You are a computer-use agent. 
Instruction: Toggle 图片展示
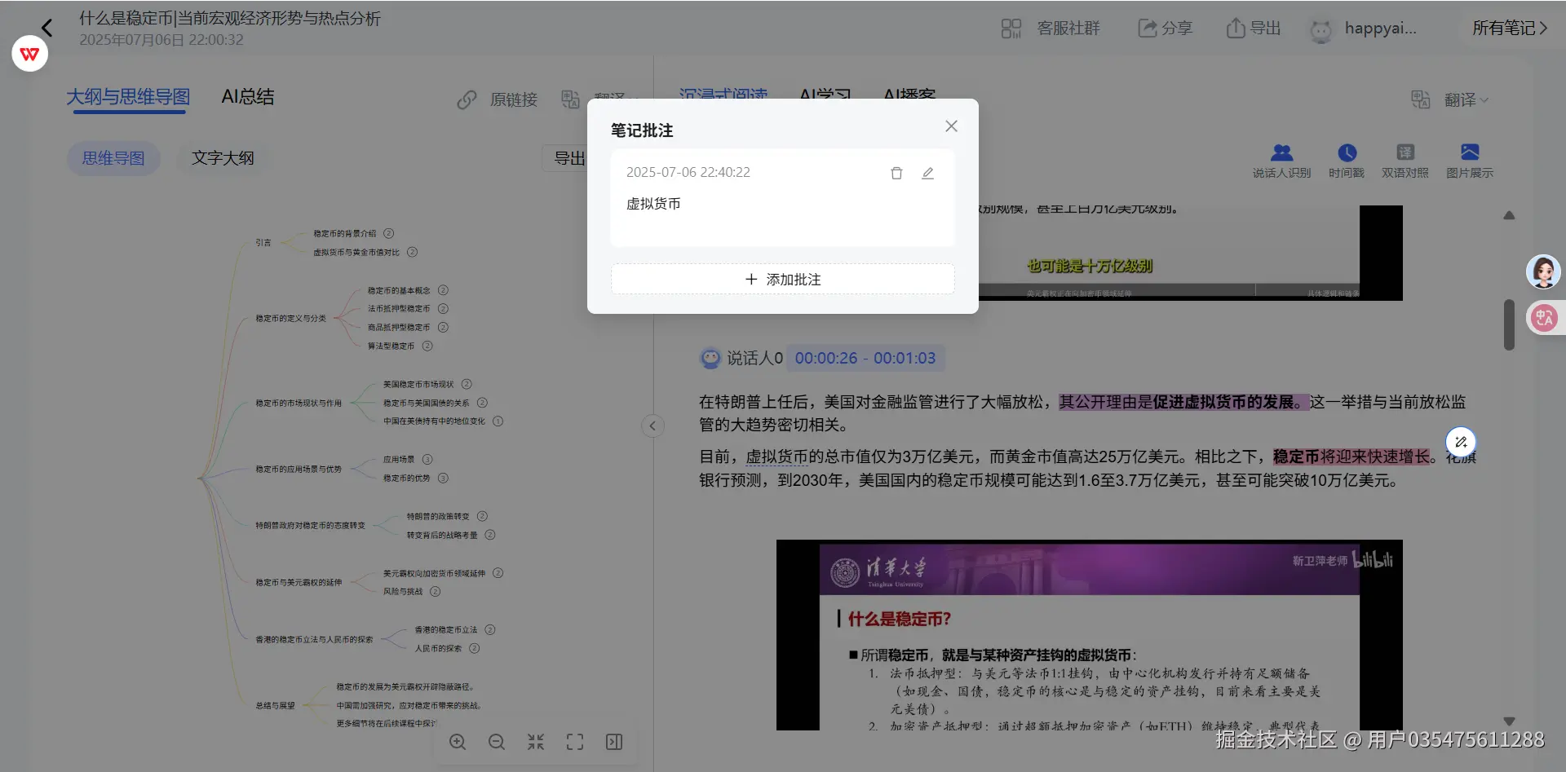pos(1470,161)
